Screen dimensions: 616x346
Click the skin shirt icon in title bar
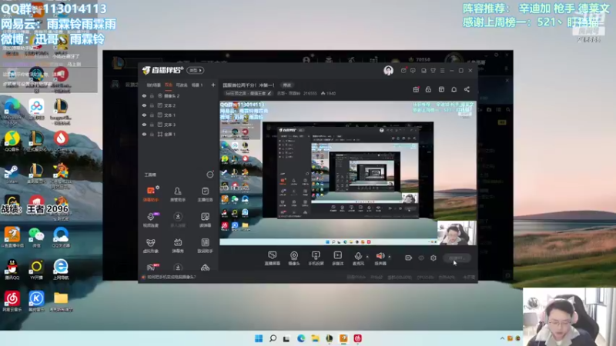pos(433,71)
